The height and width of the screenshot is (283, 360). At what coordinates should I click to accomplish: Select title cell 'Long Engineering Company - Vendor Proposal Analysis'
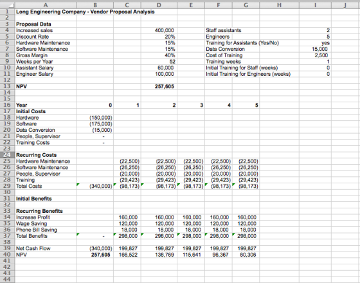pos(85,12)
